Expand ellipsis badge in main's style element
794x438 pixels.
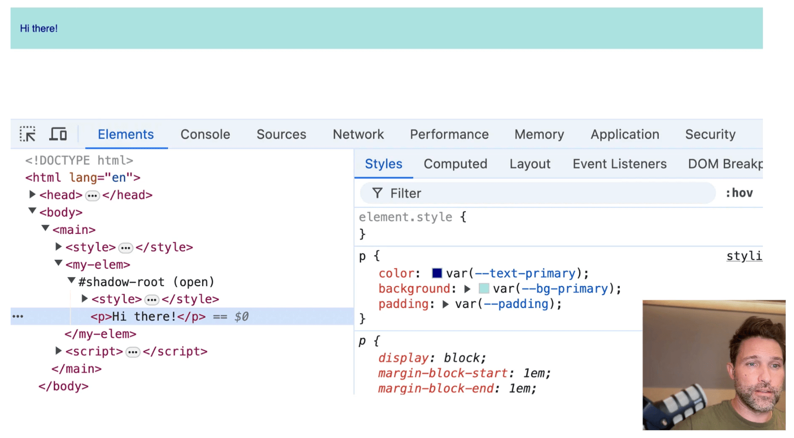point(125,248)
